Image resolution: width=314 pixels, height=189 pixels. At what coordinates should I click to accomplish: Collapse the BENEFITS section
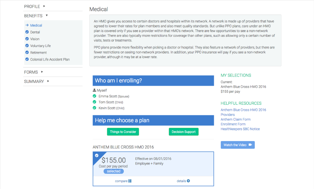pos(36,16)
